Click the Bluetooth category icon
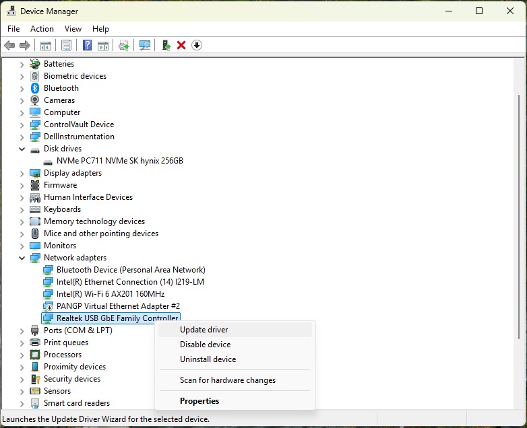The image size is (527, 428). coord(35,88)
